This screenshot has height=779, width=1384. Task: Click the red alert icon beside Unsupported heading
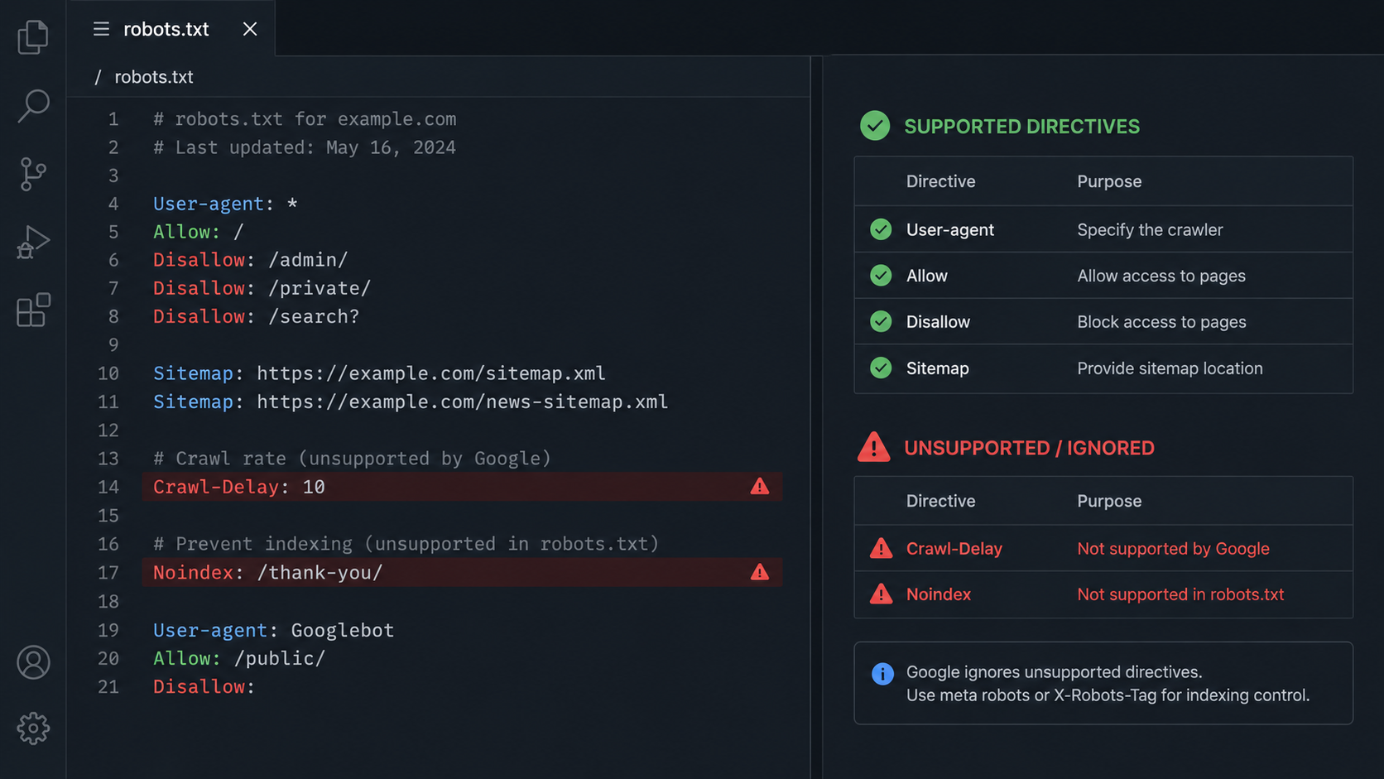pos(874,447)
